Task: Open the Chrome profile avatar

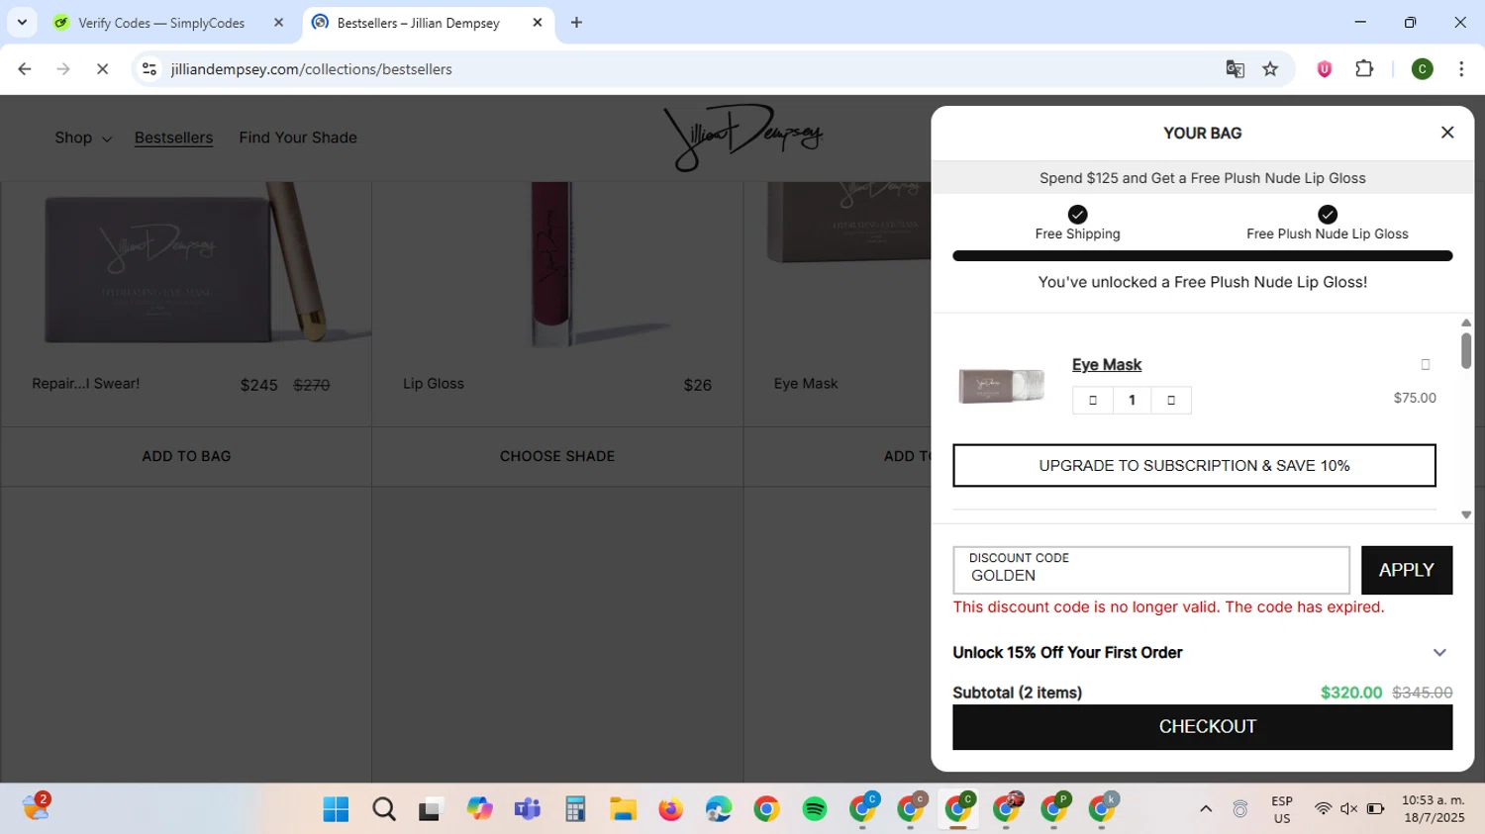Action: pyautogui.click(x=1422, y=69)
